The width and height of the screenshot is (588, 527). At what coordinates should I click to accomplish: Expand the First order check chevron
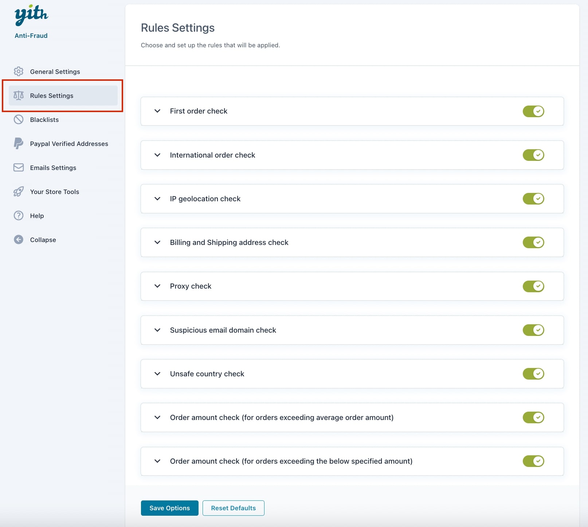tap(157, 111)
